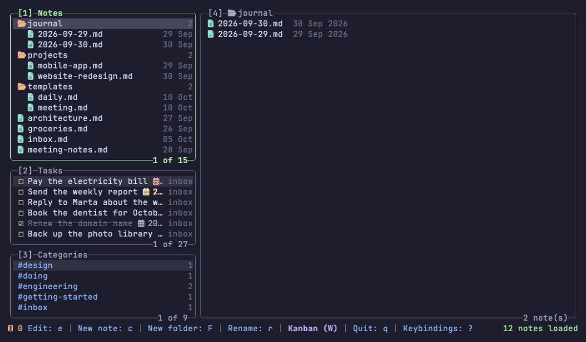Select the #design category

point(103,265)
